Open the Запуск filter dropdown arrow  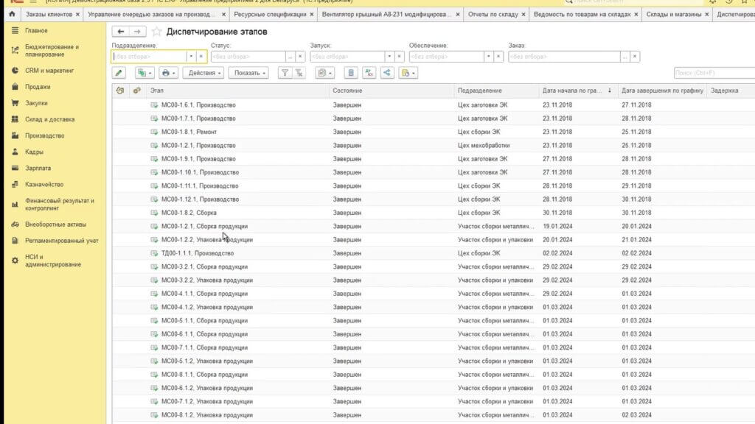pyautogui.click(x=389, y=57)
